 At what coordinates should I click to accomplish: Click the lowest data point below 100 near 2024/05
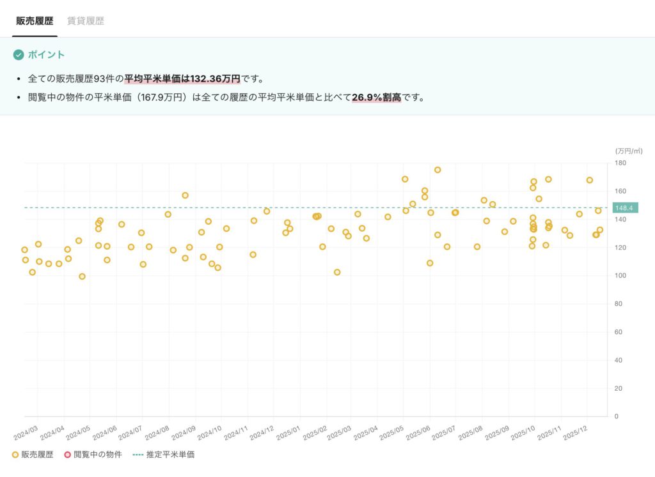(82, 276)
